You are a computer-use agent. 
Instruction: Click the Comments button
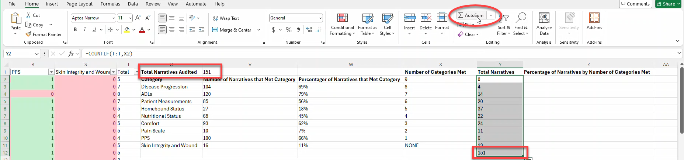pos(635,4)
